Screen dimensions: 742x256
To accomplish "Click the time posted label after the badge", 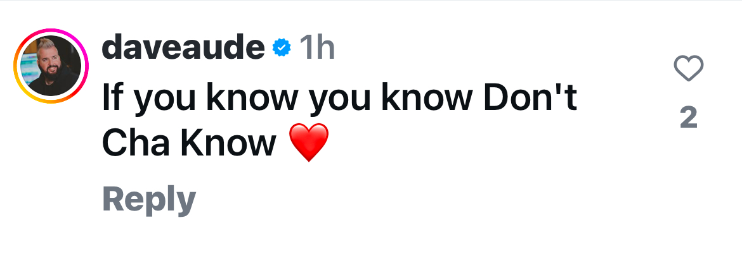I will coord(317,47).
